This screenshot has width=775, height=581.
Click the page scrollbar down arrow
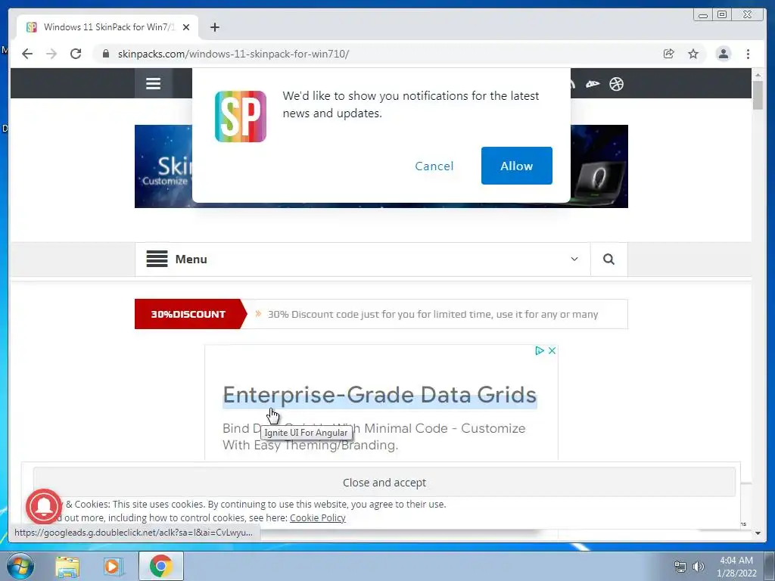(758, 533)
